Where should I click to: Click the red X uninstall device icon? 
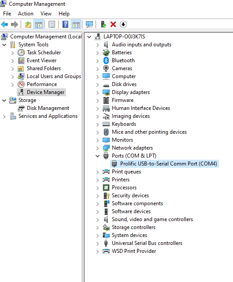click(x=113, y=24)
